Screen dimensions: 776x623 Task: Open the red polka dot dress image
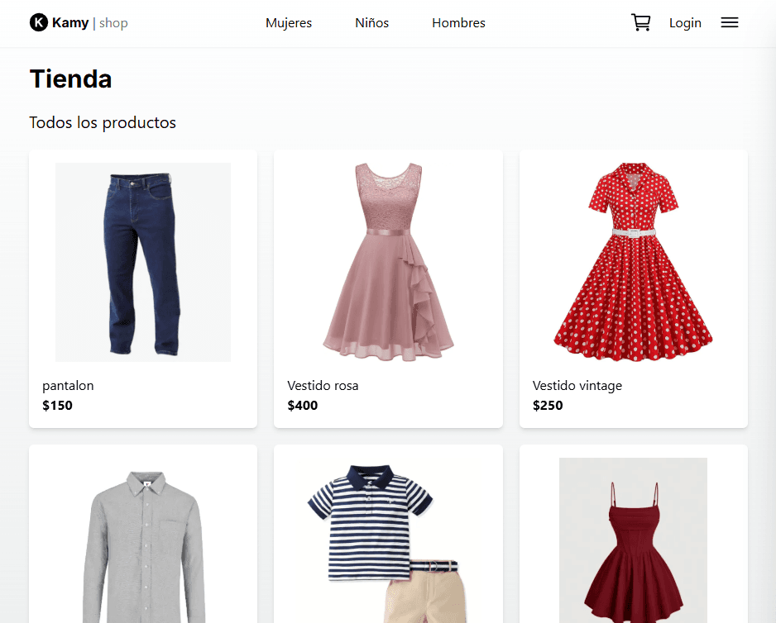pyautogui.click(x=633, y=262)
